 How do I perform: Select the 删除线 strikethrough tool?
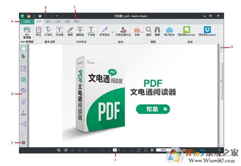pyautogui.click(x=80, y=32)
